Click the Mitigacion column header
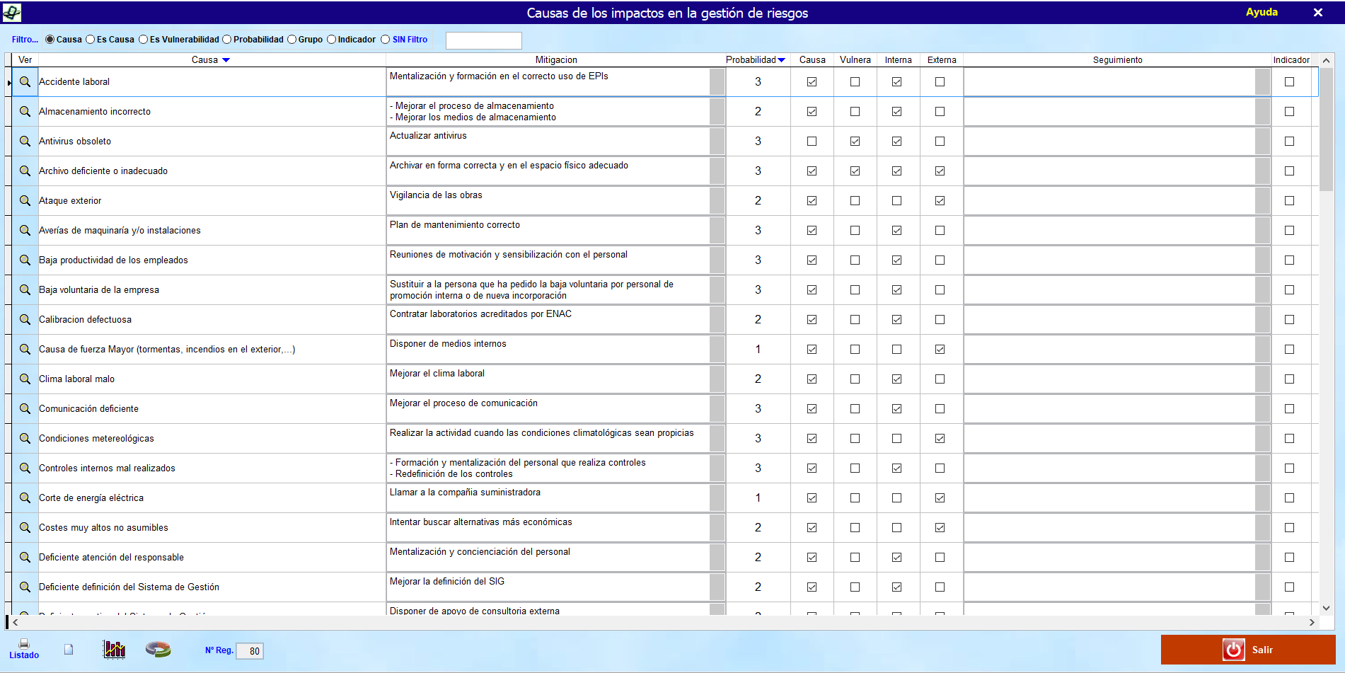Viewport: 1345px width, 673px height. pyautogui.click(x=556, y=60)
